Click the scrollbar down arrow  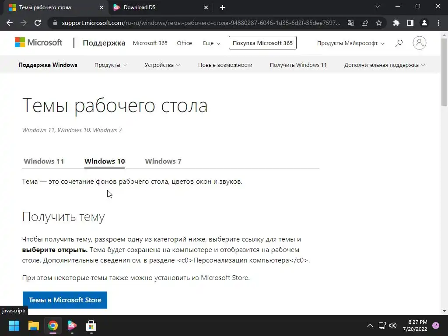[x=444, y=311]
